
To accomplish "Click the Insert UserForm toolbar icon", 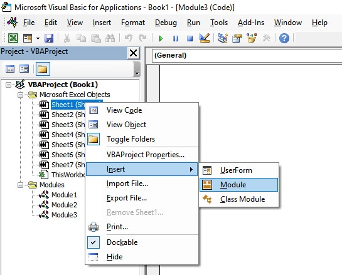I will pos(28,38).
